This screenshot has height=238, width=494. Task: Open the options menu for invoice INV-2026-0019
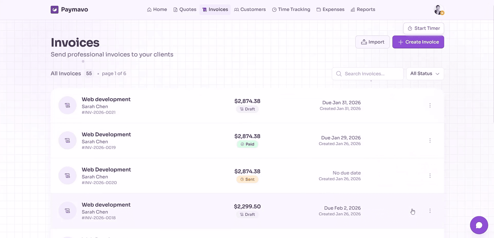pyautogui.click(x=430, y=141)
